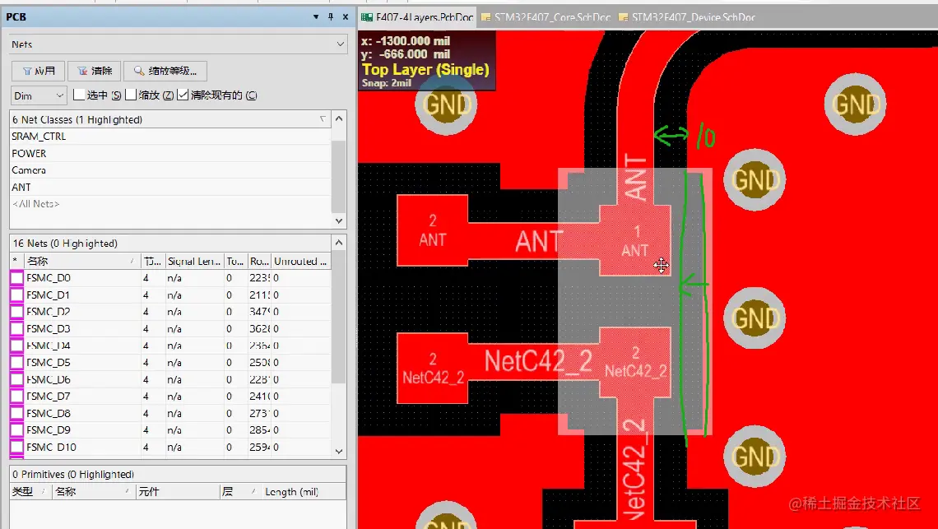Collapse the 16 Nets section arrow
The height and width of the screenshot is (529, 938).
(339, 243)
